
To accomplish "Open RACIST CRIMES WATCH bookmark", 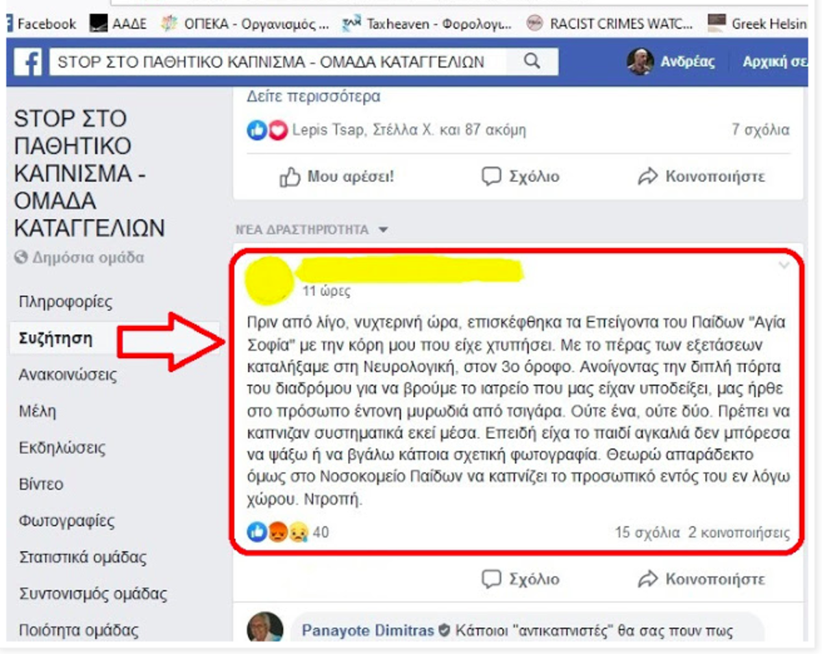I will (610, 24).
